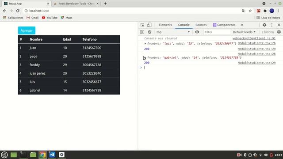Click the console Filter field
Screen dimensions: 283x159
pos(217,32)
